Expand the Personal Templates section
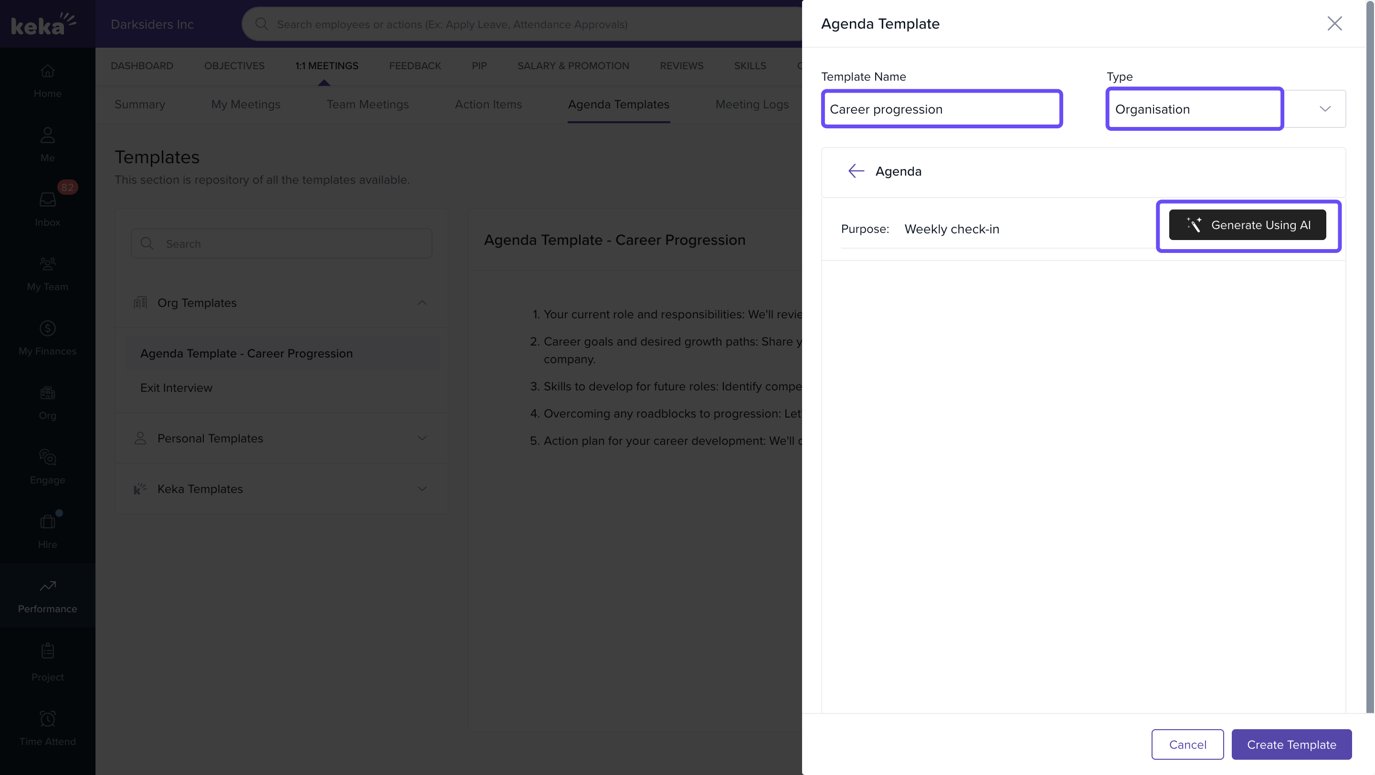The width and height of the screenshot is (1375, 775). point(422,438)
